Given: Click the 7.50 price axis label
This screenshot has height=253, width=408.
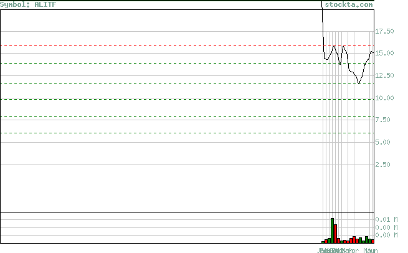Looking at the screenshot, I should click(382, 120).
